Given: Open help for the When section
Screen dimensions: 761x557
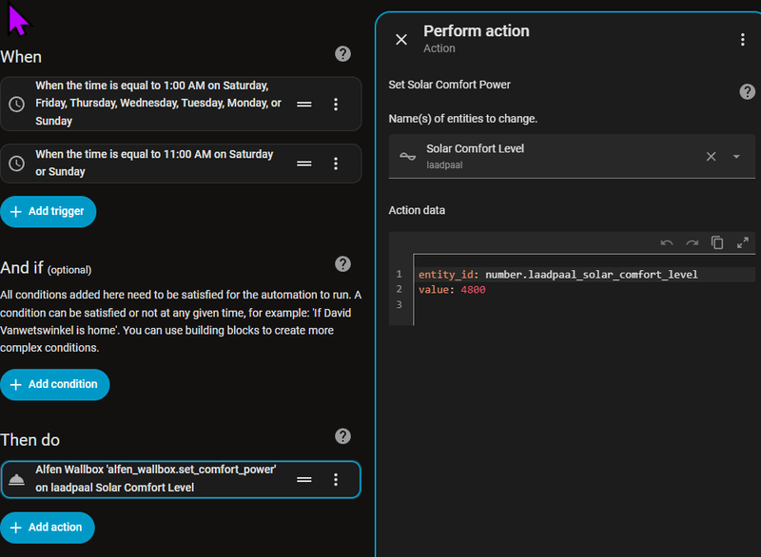Looking at the screenshot, I should point(343,54).
